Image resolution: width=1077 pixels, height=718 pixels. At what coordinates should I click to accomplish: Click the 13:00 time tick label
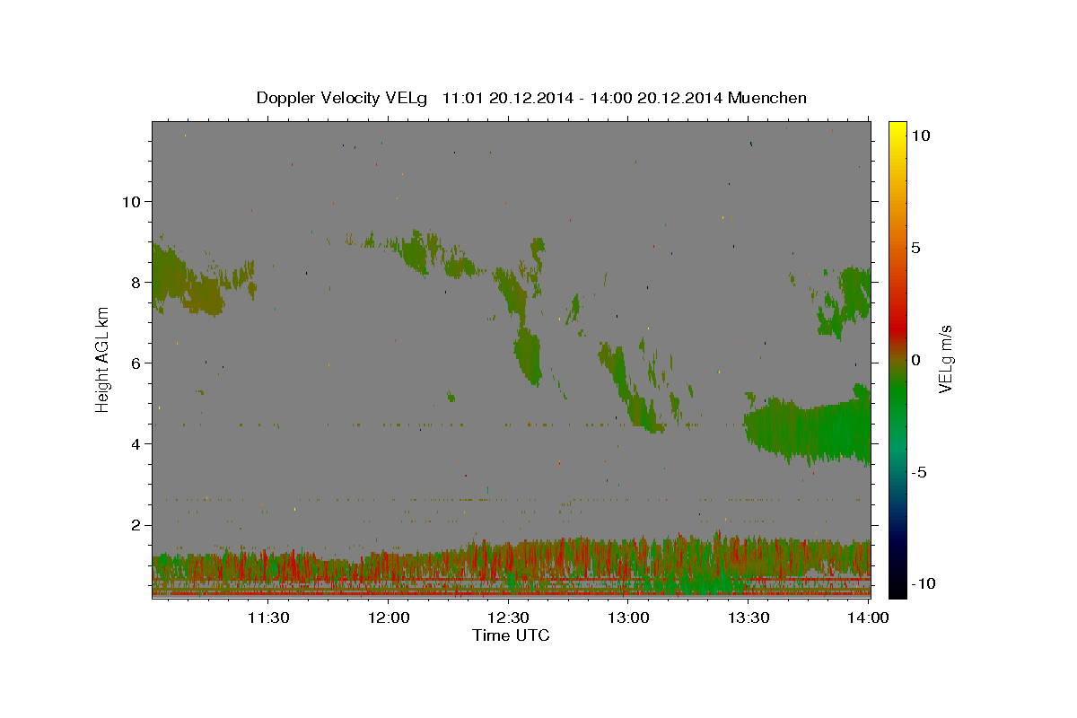628,617
